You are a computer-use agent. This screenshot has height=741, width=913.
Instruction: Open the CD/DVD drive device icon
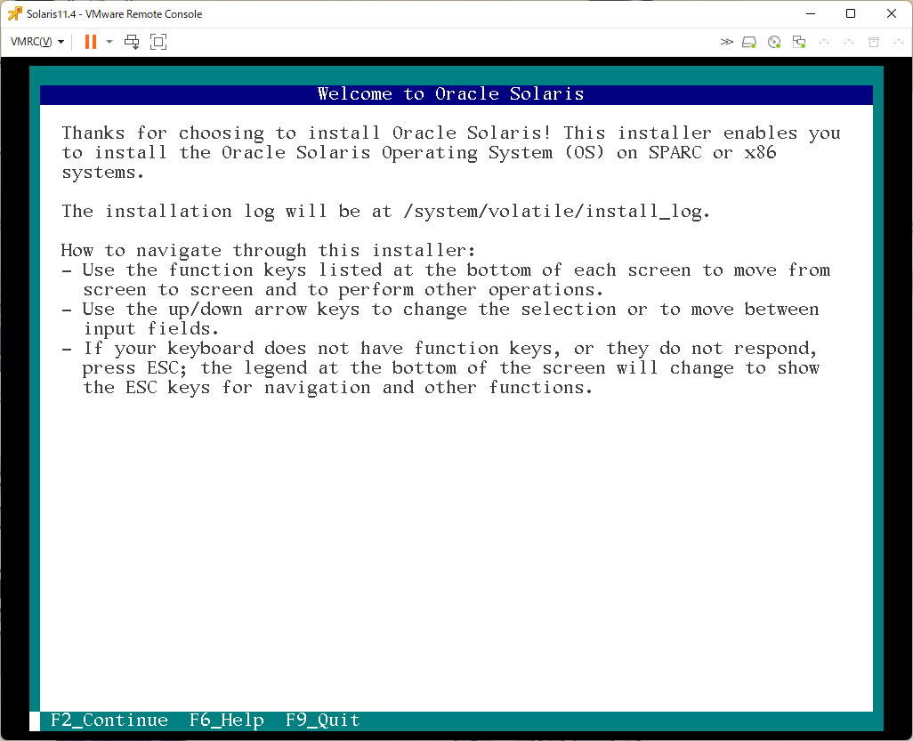point(774,42)
